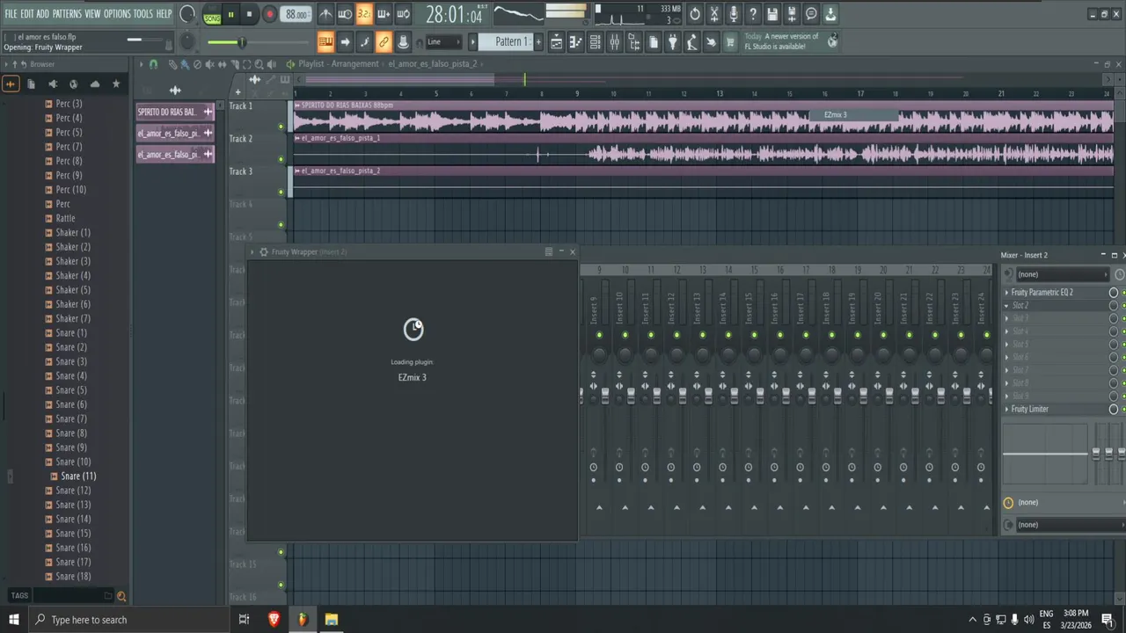This screenshot has width=1126, height=633.
Task: Mute Track 1 via its green light
Action: pyautogui.click(x=281, y=127)
